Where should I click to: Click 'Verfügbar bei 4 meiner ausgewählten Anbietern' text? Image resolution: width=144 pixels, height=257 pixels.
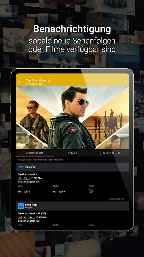point(40,160)
